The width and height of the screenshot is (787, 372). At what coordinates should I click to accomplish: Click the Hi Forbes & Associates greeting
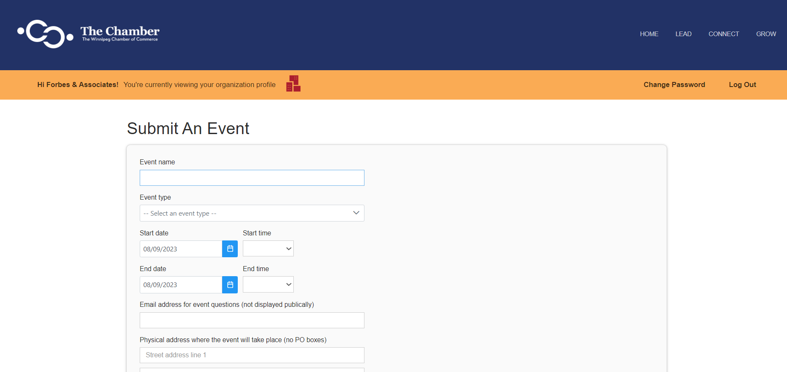(78, 84)
